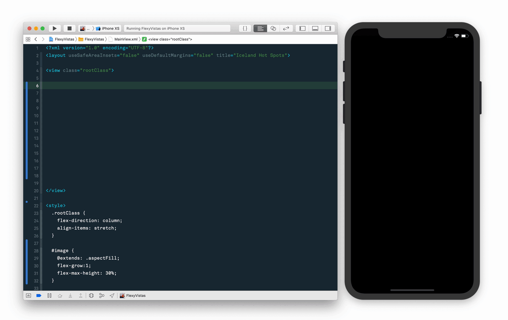Click the flex-direction: column; line
The width and height of the screenshot is (508, 320).
point(90,220)
